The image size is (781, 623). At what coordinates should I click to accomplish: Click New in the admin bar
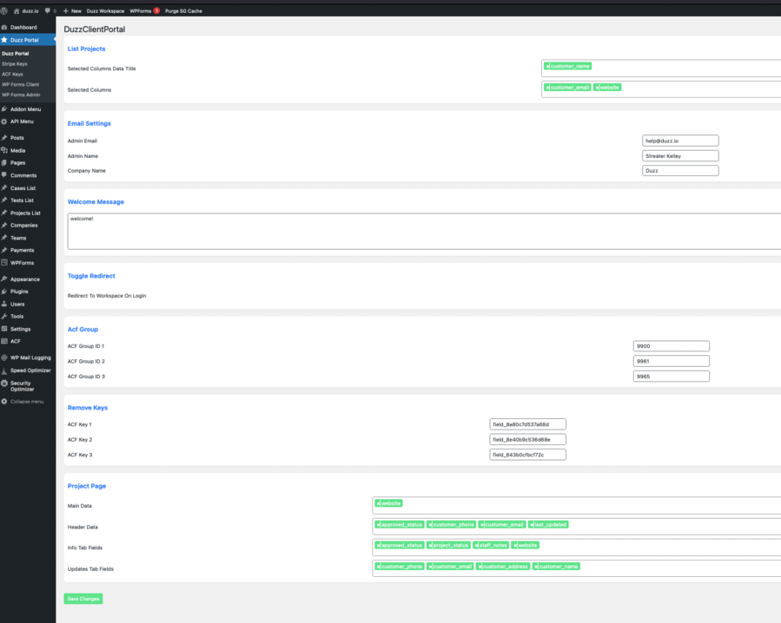tap(72, 11)
